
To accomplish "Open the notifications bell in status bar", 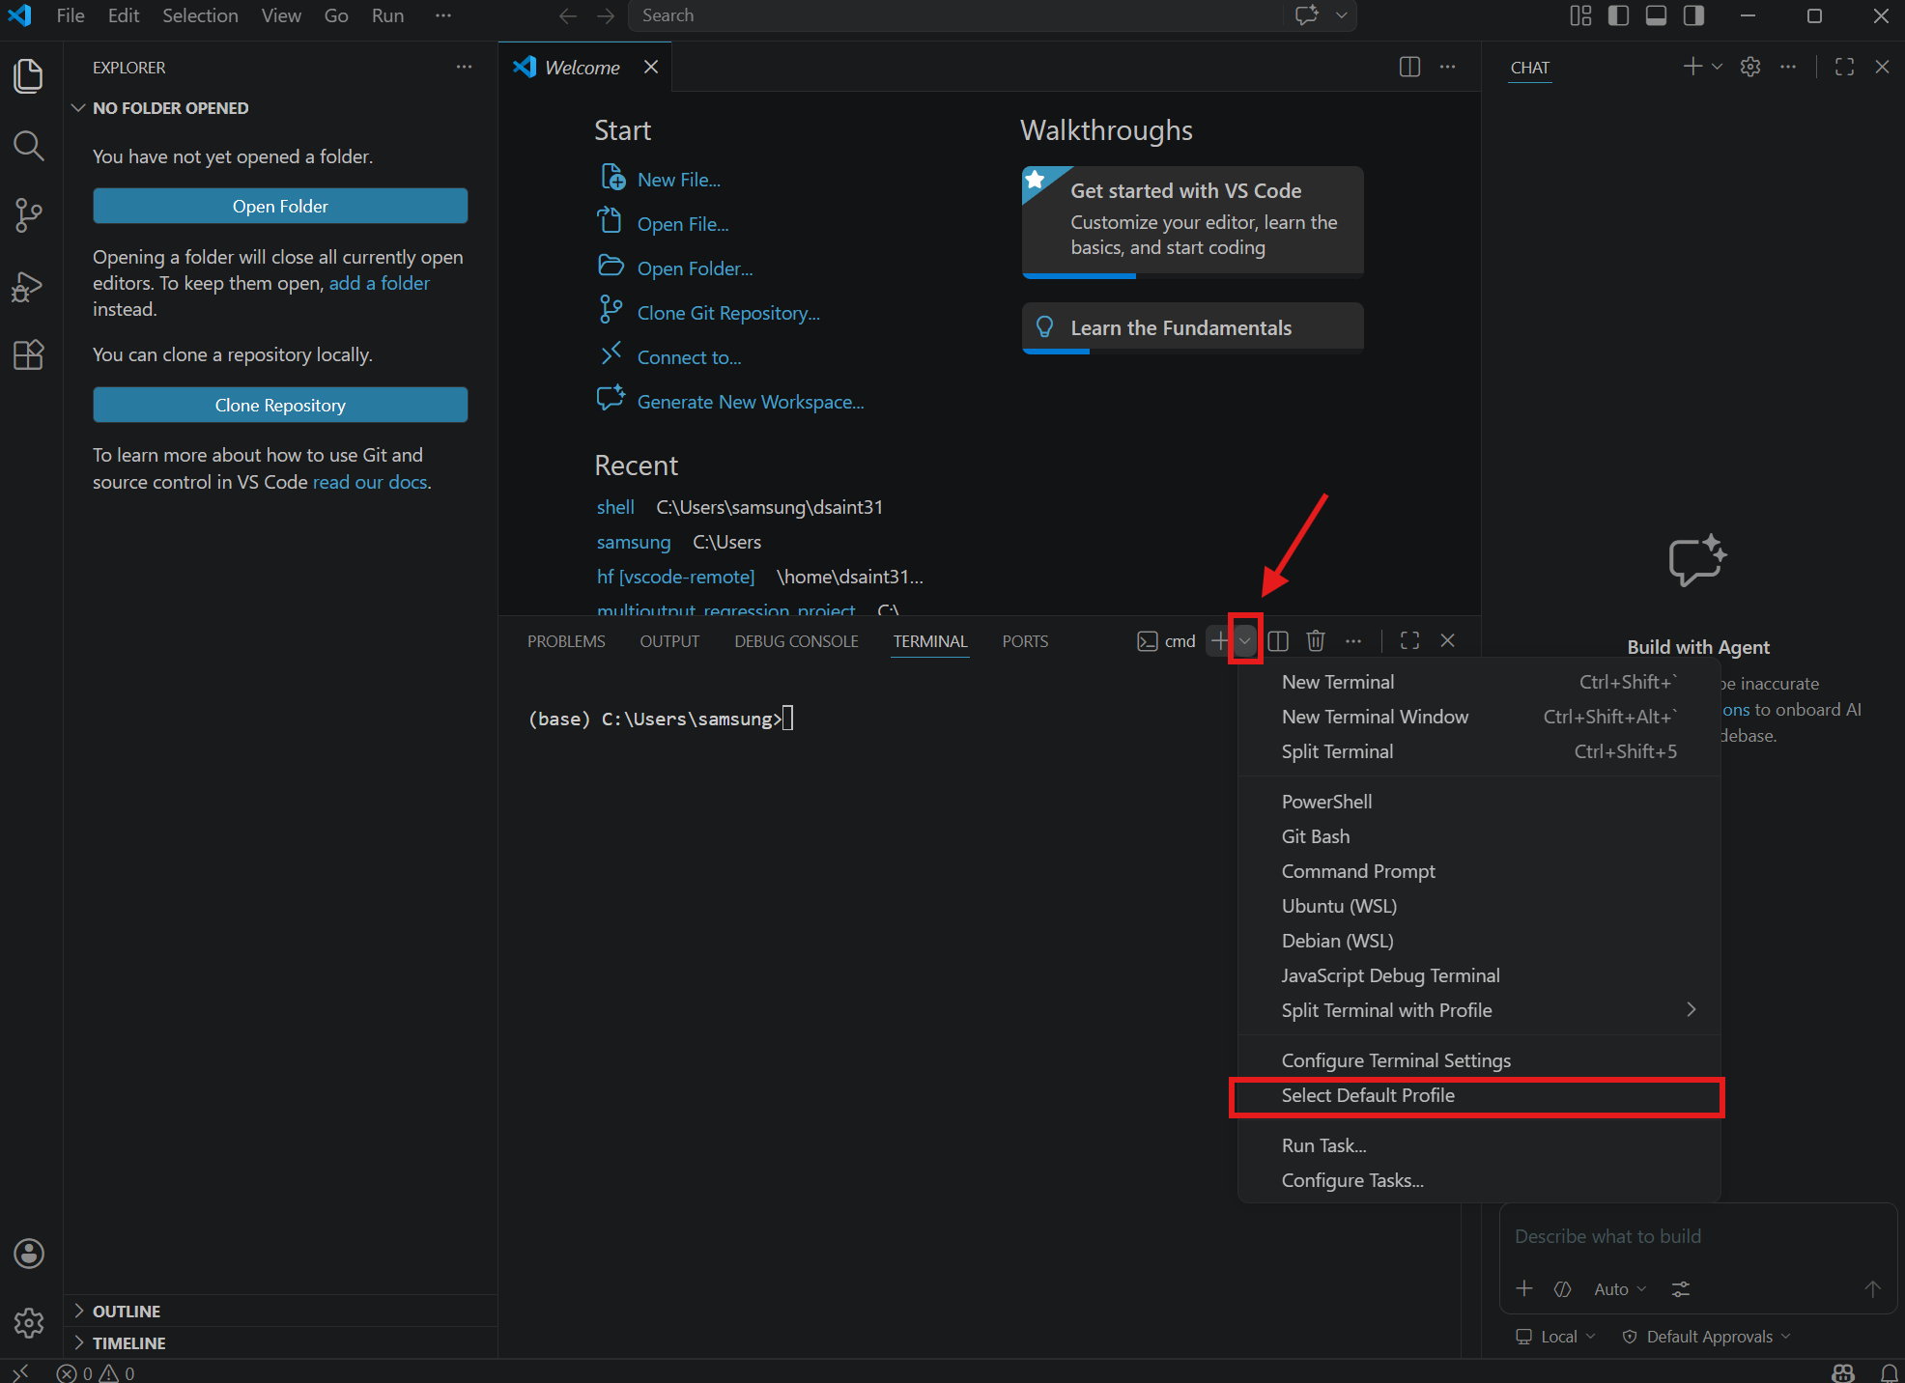I will coord(1890,1372).
